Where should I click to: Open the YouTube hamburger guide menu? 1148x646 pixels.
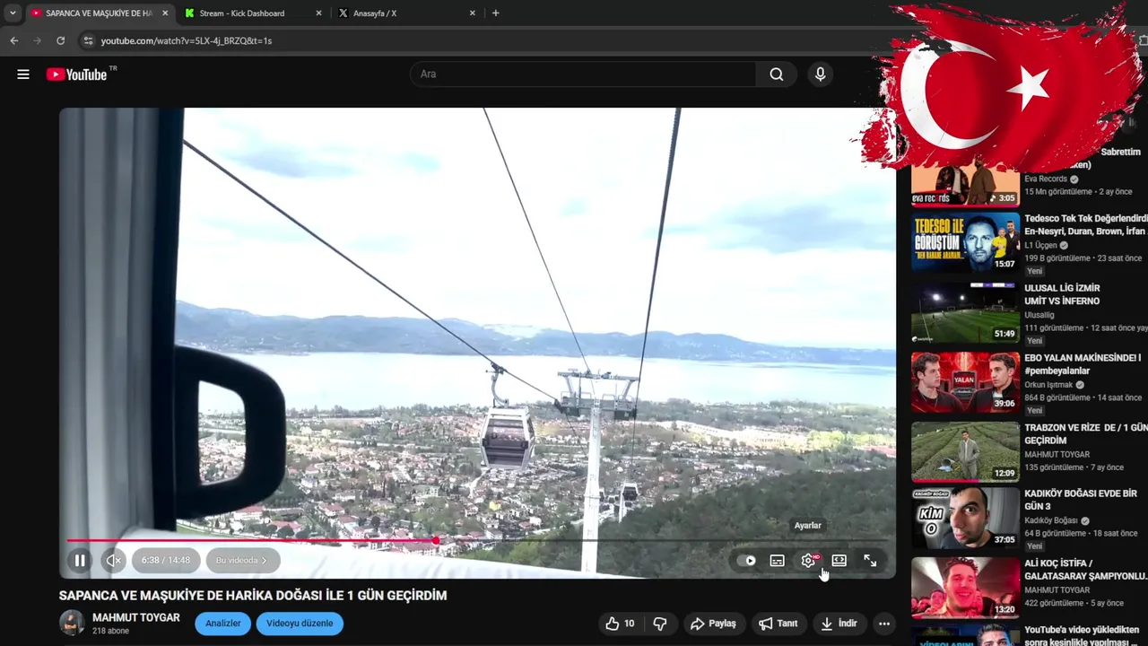tap(23, 74)
